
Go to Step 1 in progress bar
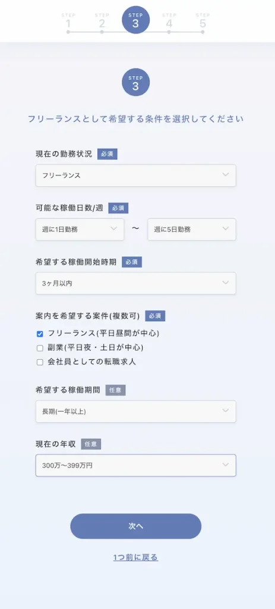point(68,22)
